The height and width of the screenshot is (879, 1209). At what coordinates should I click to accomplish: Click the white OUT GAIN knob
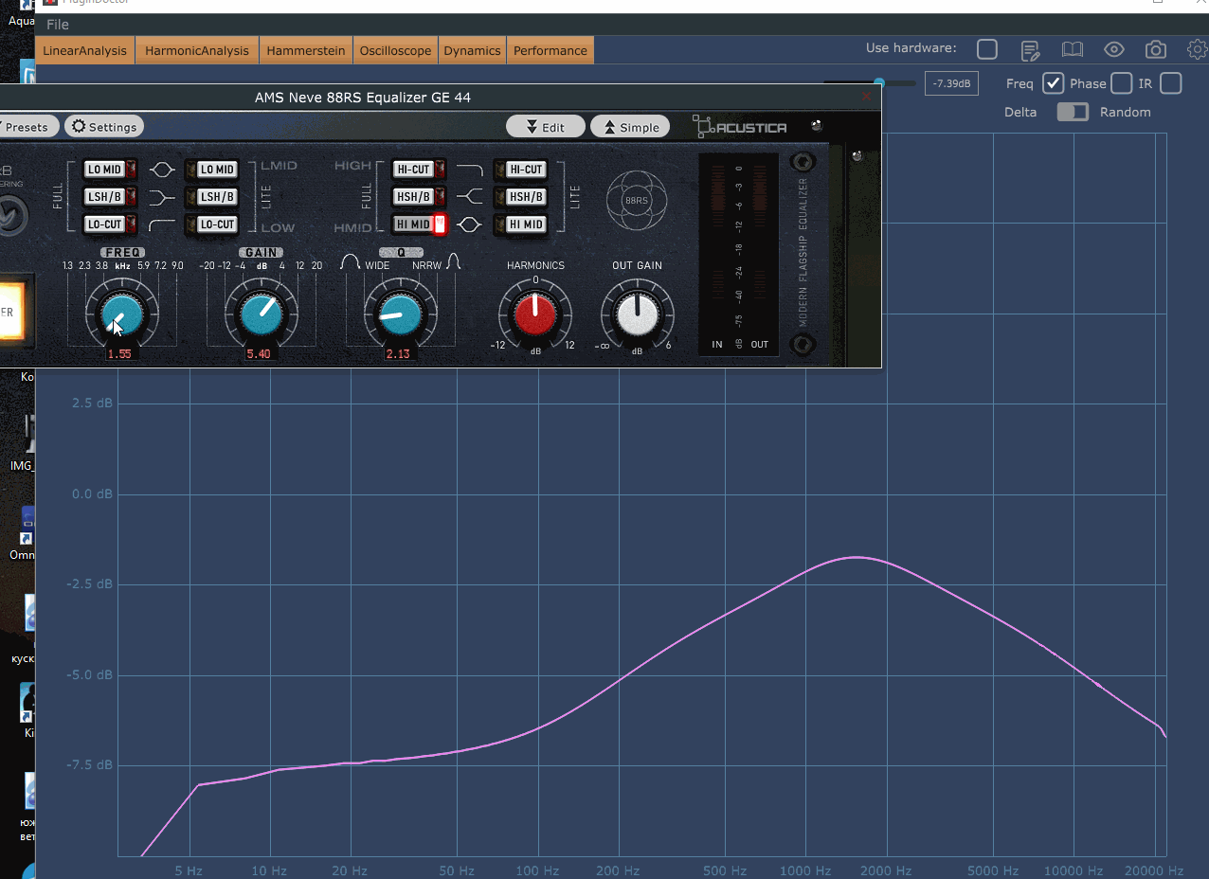click(x=637, y=315)
